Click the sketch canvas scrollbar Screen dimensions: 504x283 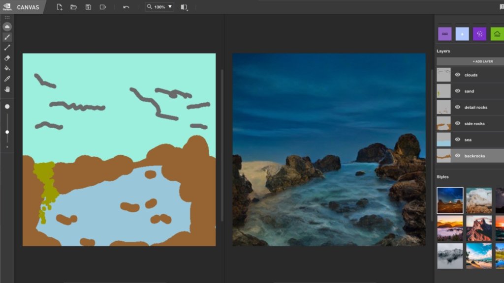coord(222,145)
